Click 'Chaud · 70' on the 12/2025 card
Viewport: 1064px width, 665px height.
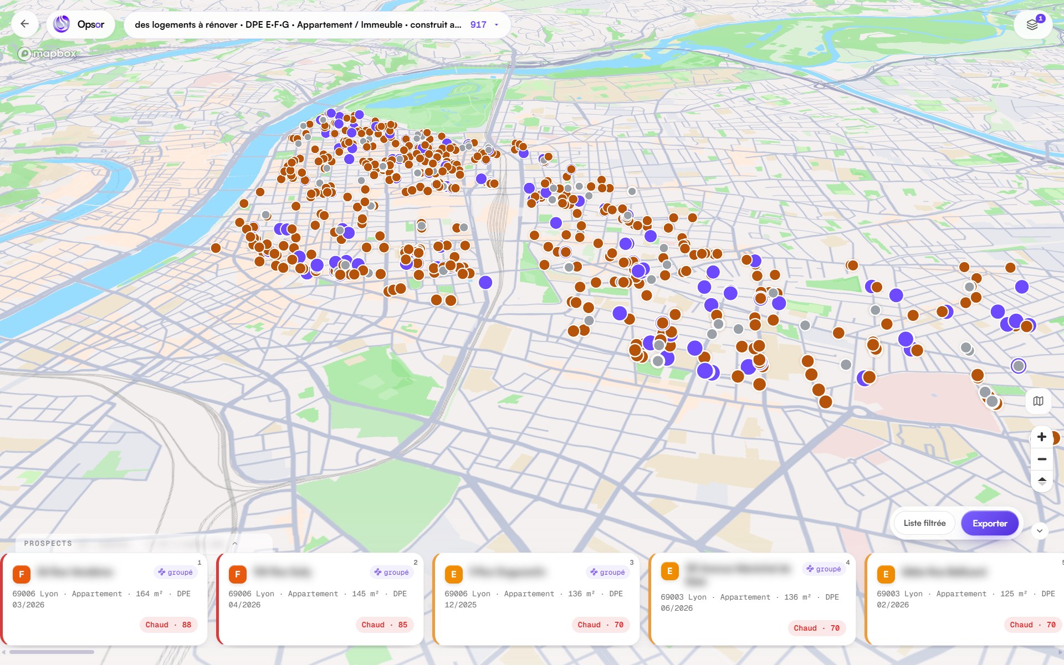click(x=600, y=625)
